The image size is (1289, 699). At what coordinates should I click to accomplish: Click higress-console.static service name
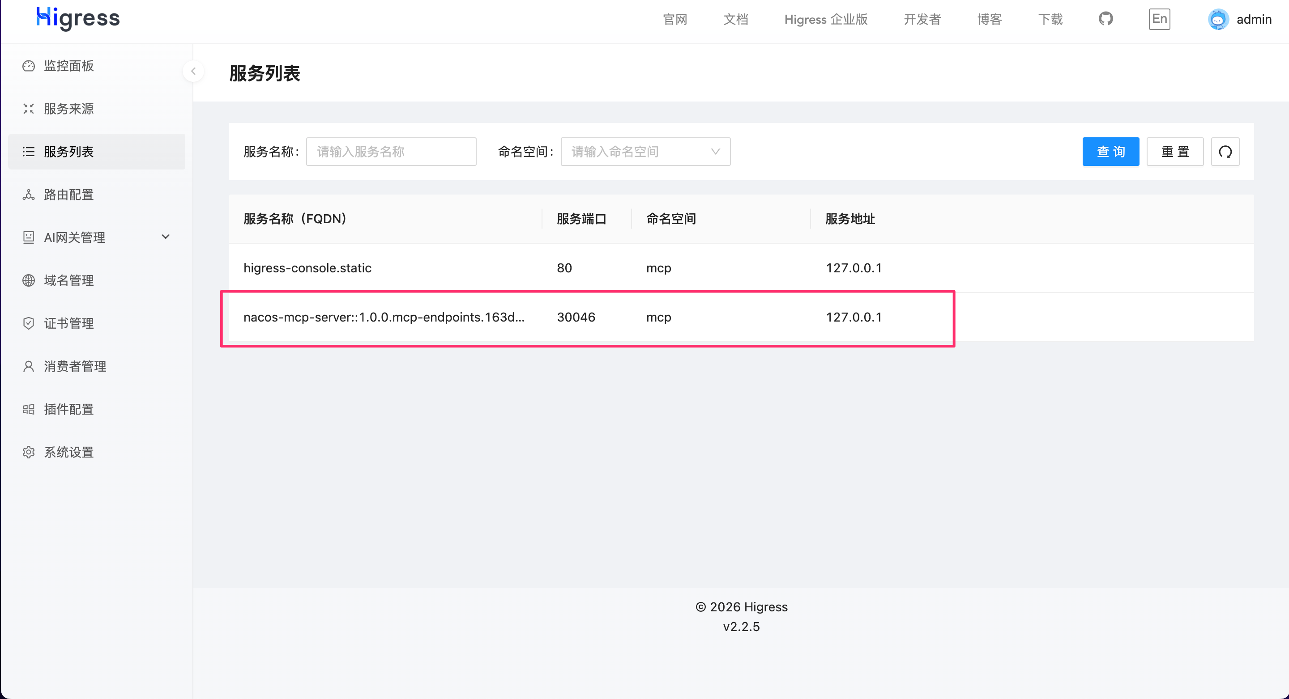point(307,268)
